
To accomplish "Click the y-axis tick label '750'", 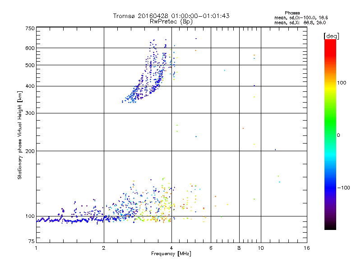I will click(30, 28).
